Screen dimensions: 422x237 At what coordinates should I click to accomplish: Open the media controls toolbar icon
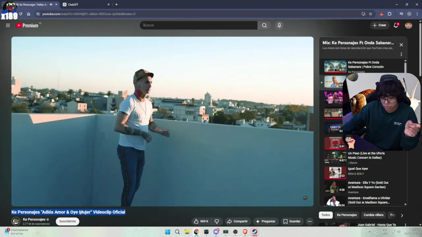tap(401, 14)
